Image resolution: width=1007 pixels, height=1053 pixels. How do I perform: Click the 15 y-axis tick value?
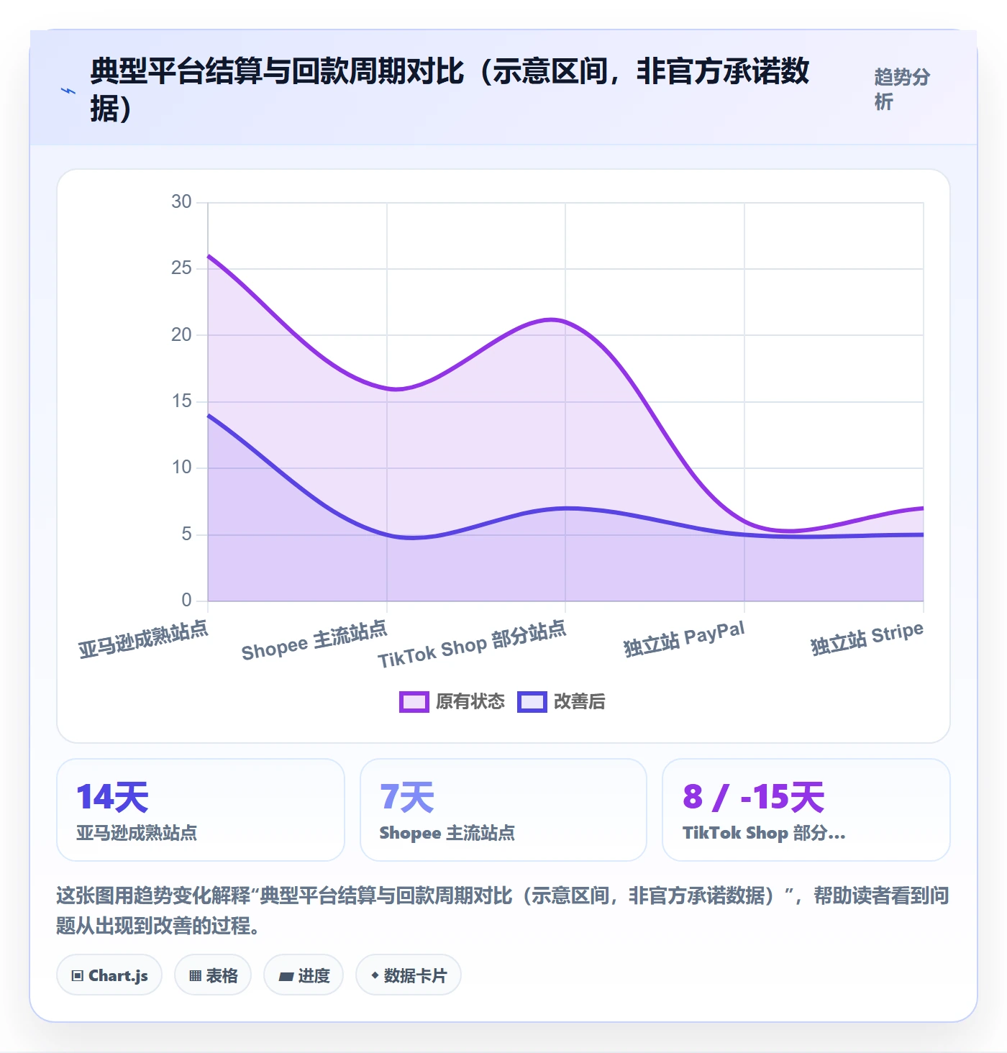181,401
